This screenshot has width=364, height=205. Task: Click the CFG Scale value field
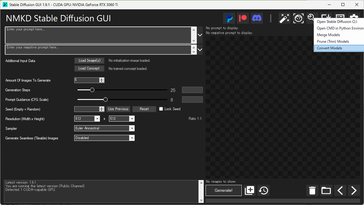click(192, 99)
